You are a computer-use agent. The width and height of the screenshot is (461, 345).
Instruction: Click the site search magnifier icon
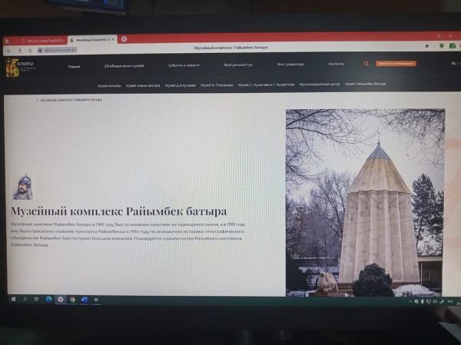[366, 64]
